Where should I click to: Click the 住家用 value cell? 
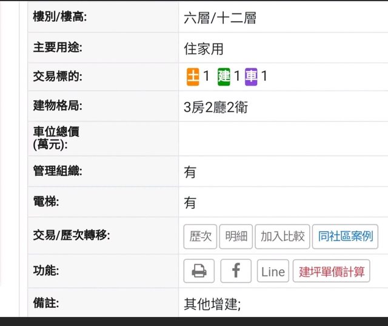tap(204, 48)
